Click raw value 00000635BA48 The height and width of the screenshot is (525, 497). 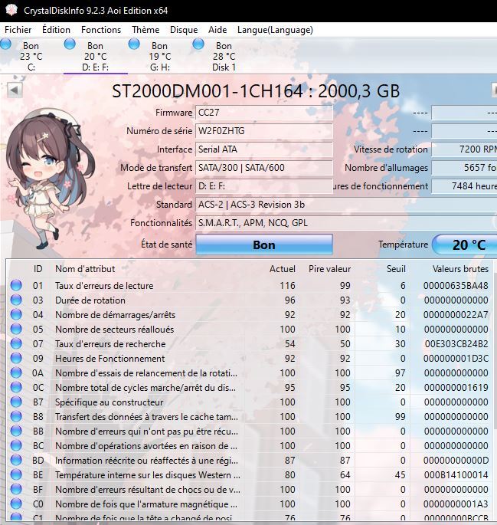click(456, 286)
